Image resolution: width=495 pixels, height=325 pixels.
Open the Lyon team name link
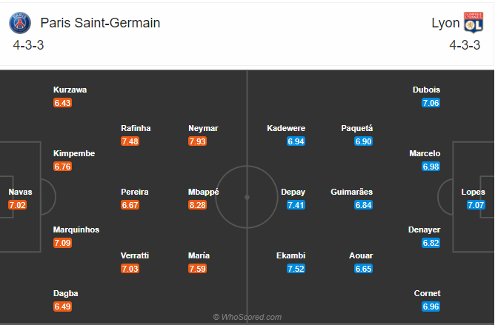(445, 23)
